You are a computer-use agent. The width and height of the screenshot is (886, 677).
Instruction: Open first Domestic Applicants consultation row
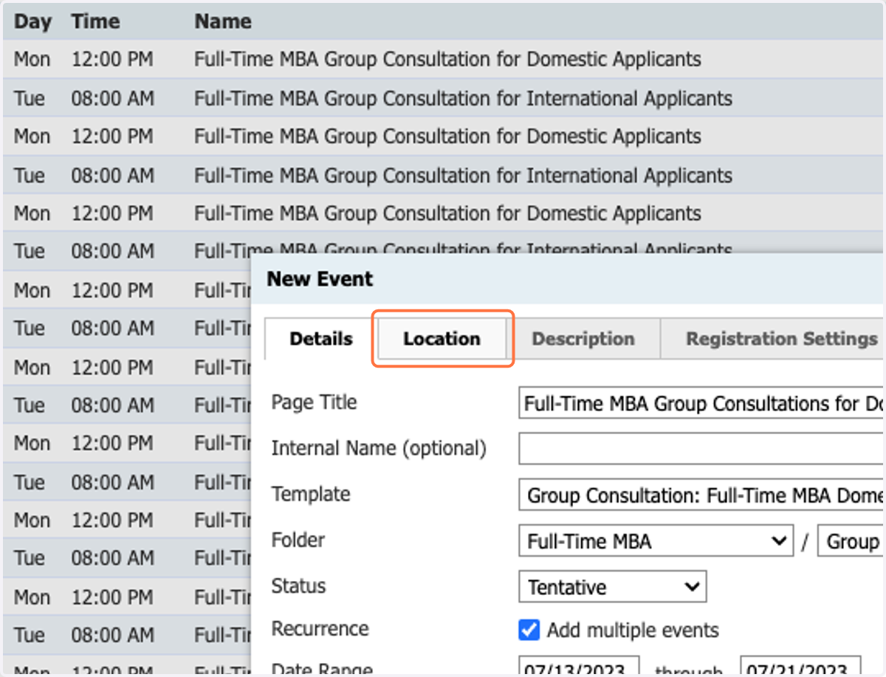tap(443, 59)
